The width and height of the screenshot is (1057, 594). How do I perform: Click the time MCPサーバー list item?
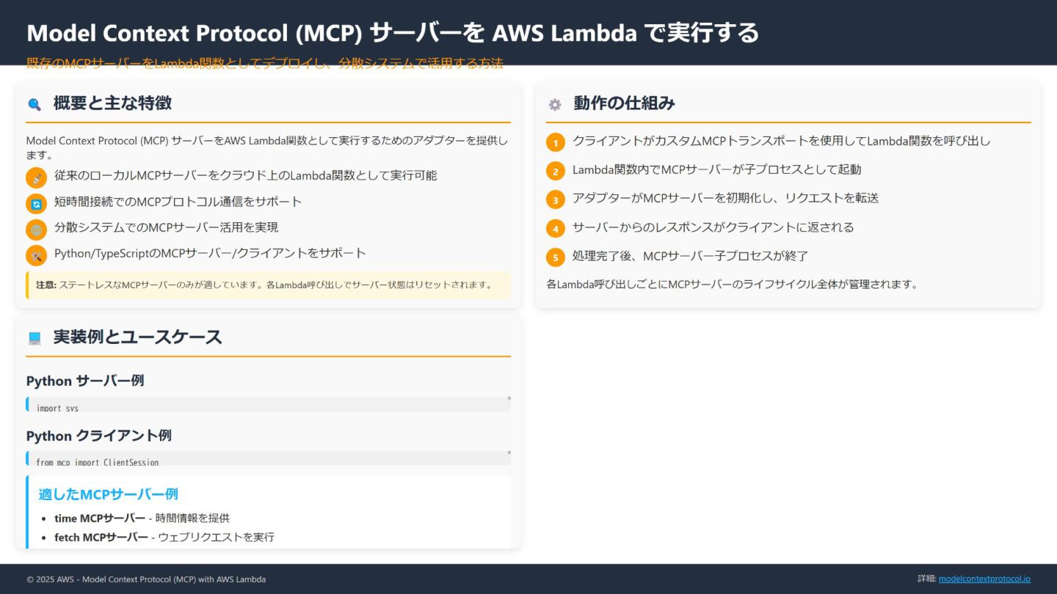click(x=142, y=518)
